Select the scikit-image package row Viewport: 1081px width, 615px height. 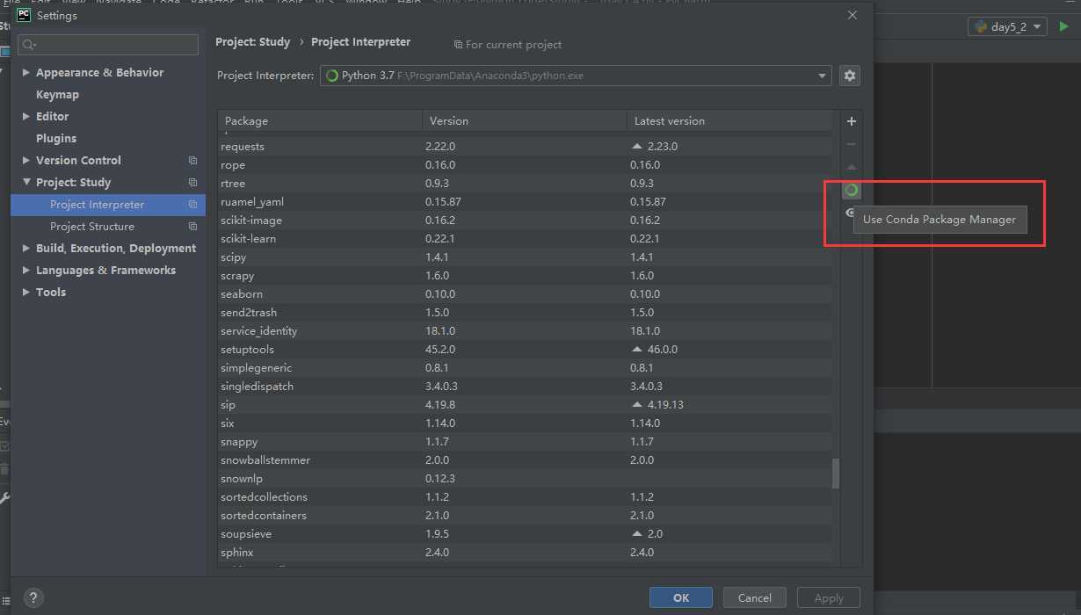point(525,221)
